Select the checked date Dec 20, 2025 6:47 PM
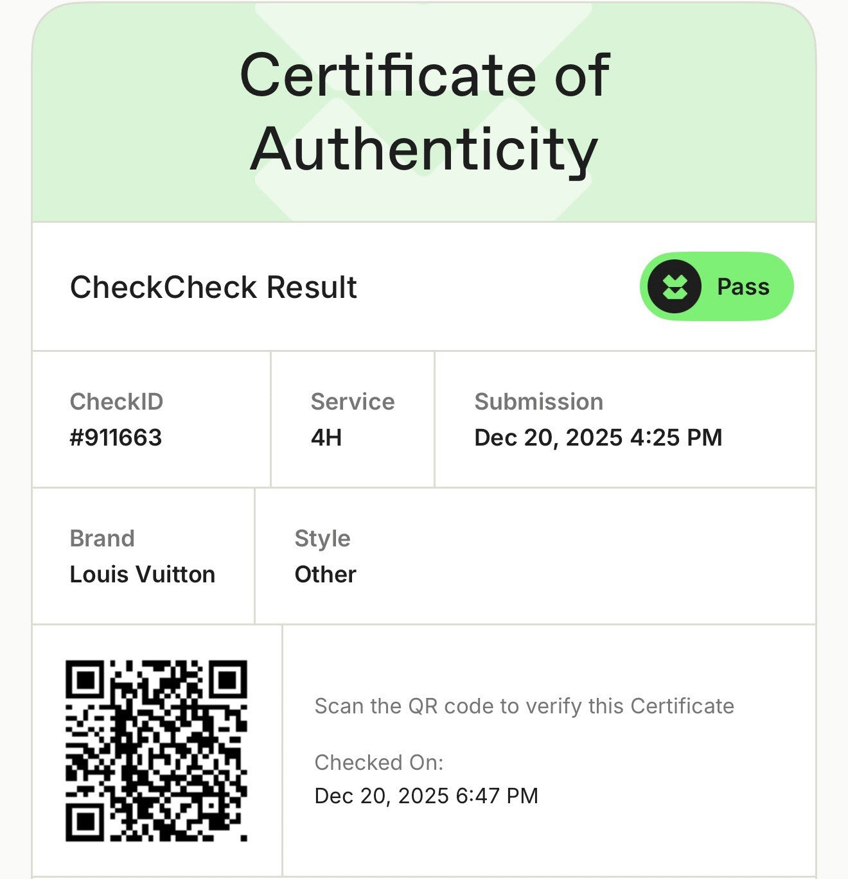848x879 pixels. tap(426, 796)
